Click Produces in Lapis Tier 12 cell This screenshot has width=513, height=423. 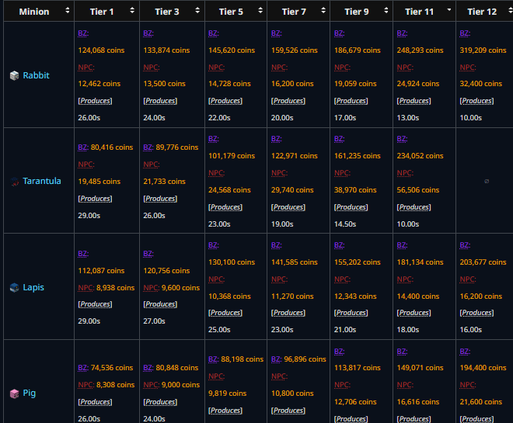click(476, 313)
